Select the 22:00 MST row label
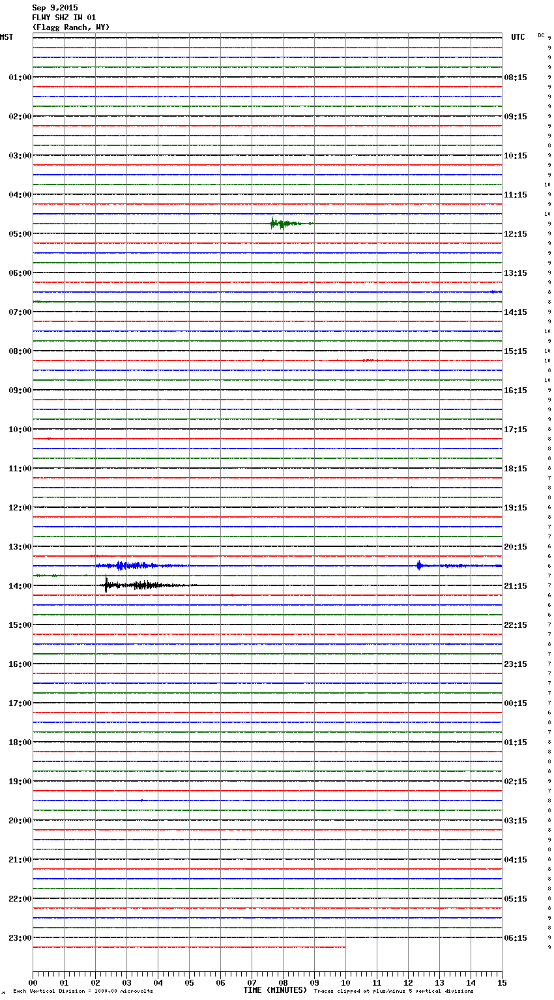554x1000 pixels. pos(20,899)
